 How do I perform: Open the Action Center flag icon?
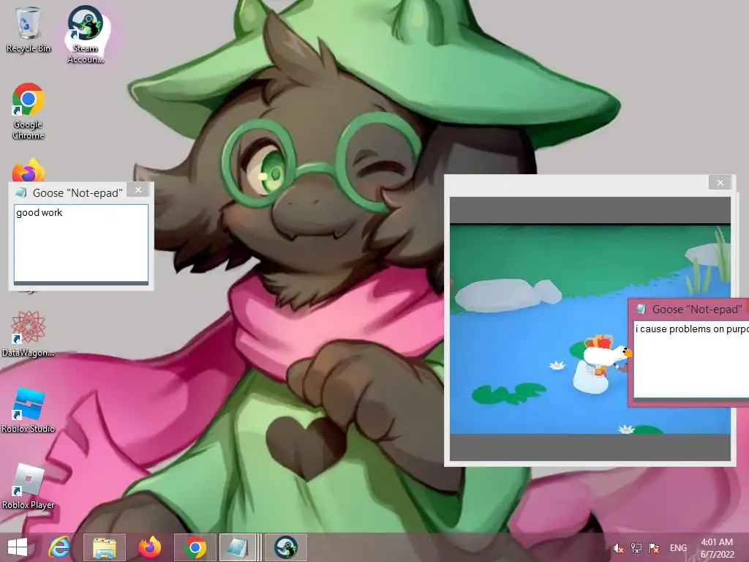(x=654, y=548)
